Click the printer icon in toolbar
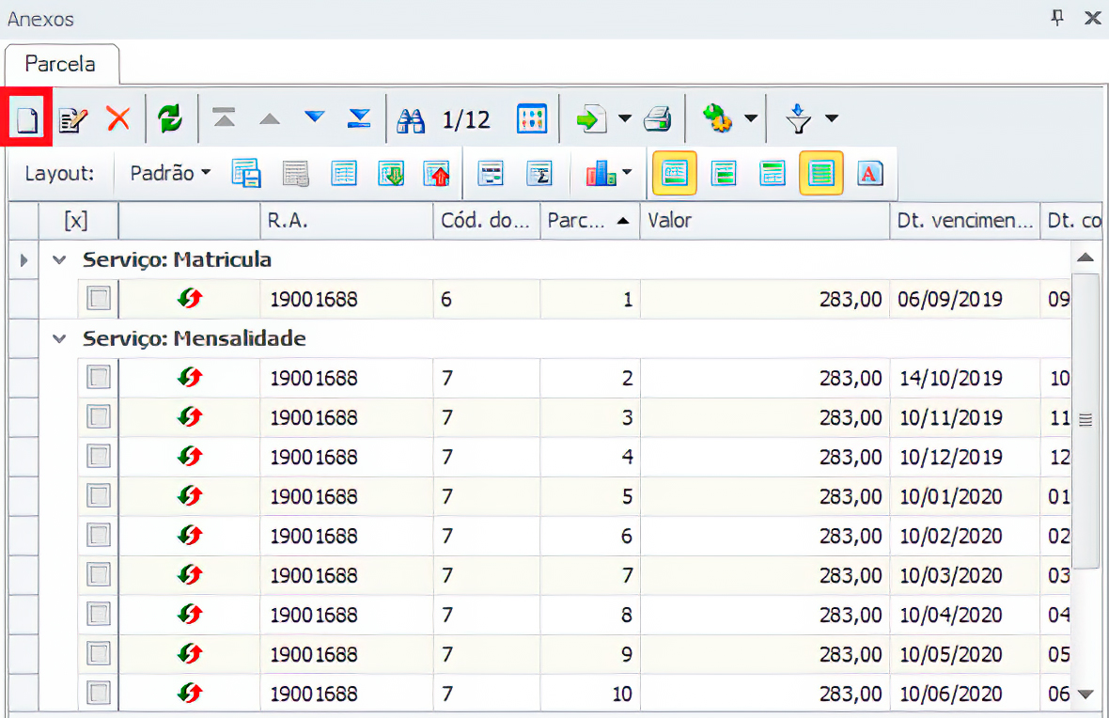Viewport: 1109px width, 718px height. [x=658, y=119]
